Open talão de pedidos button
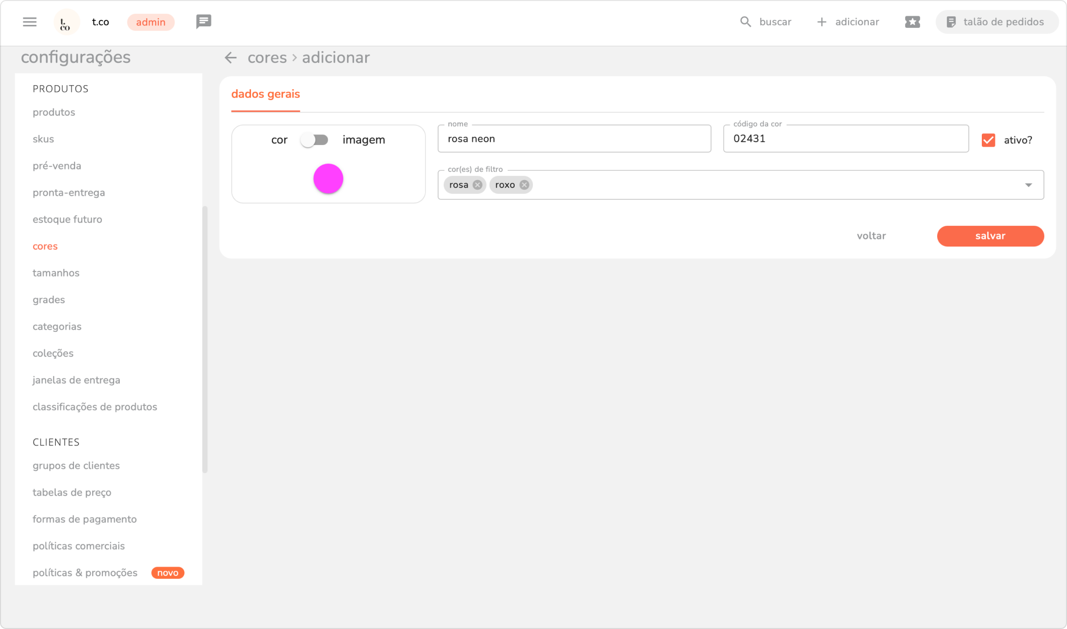 996,22
